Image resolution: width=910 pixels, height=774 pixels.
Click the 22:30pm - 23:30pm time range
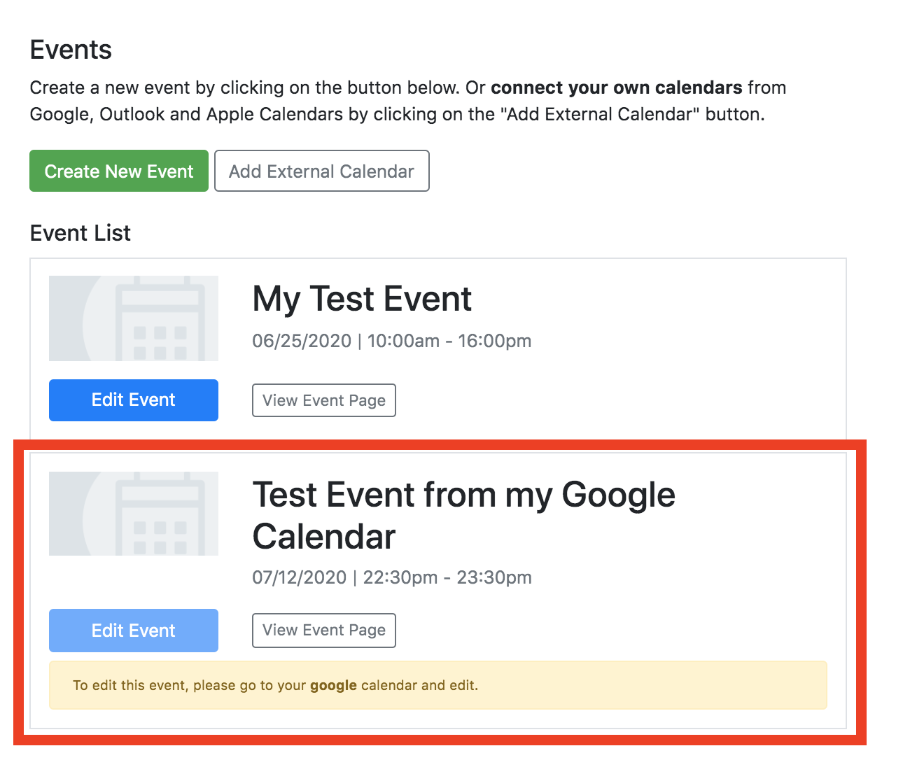click(x=447, y=577)
